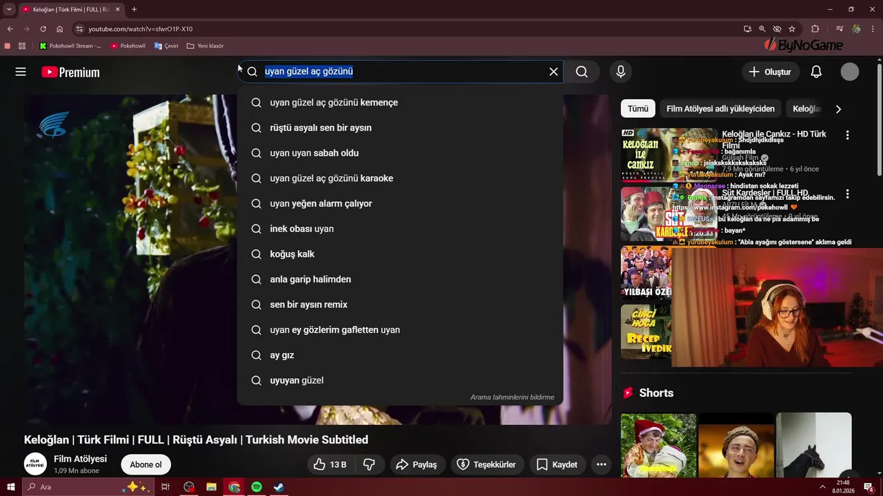Subscribe with Abone ol button
The height and width of the screenshot is (496, 883).
(146, 465)
